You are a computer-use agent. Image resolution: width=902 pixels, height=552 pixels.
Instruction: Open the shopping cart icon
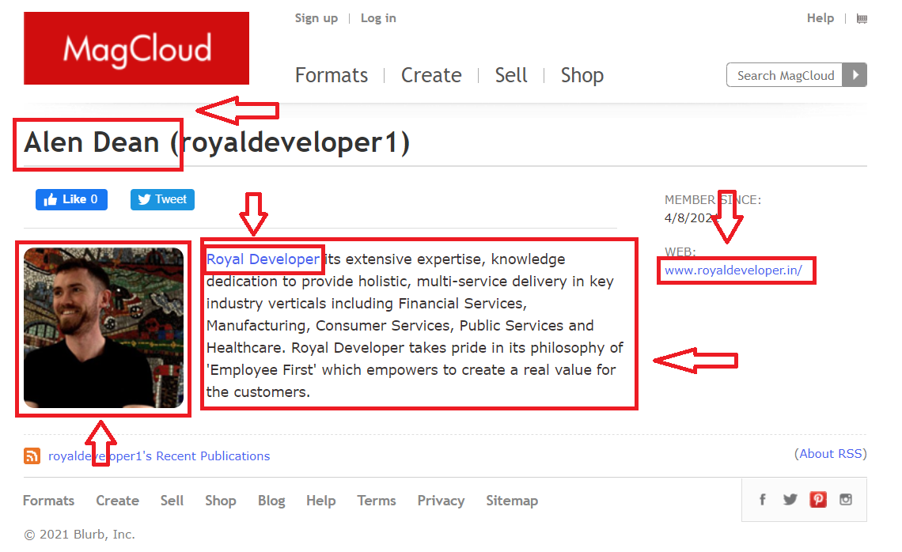862,18
